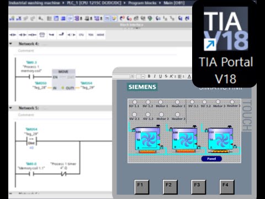This screenshot has width=265, height=199.
Task: Select the Motor 1 indicator lamp
Action: coord(161,102)
